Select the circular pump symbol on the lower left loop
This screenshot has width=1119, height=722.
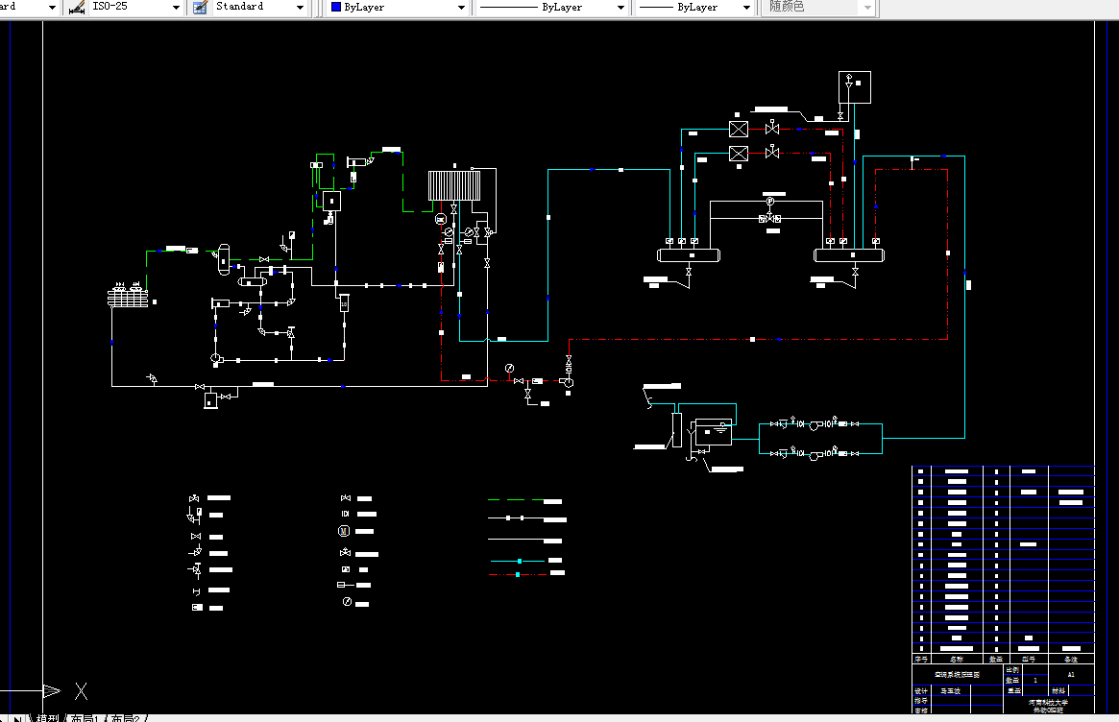(215, 358)
